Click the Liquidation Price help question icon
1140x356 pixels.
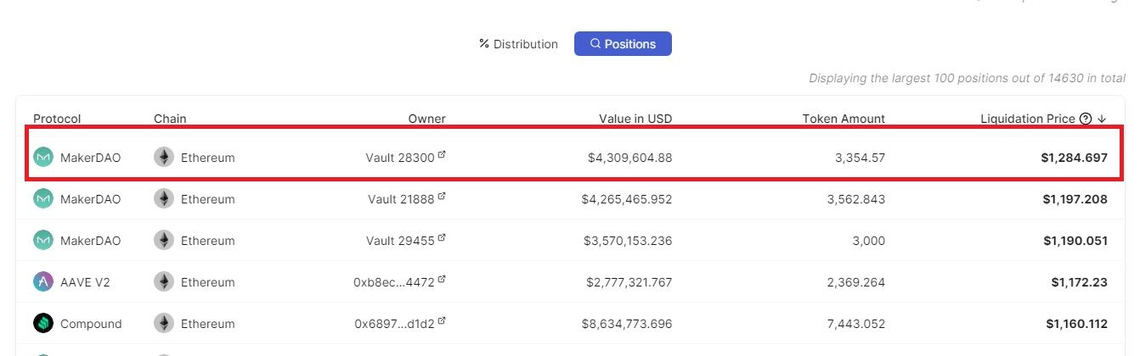(x=1085, y=119)
